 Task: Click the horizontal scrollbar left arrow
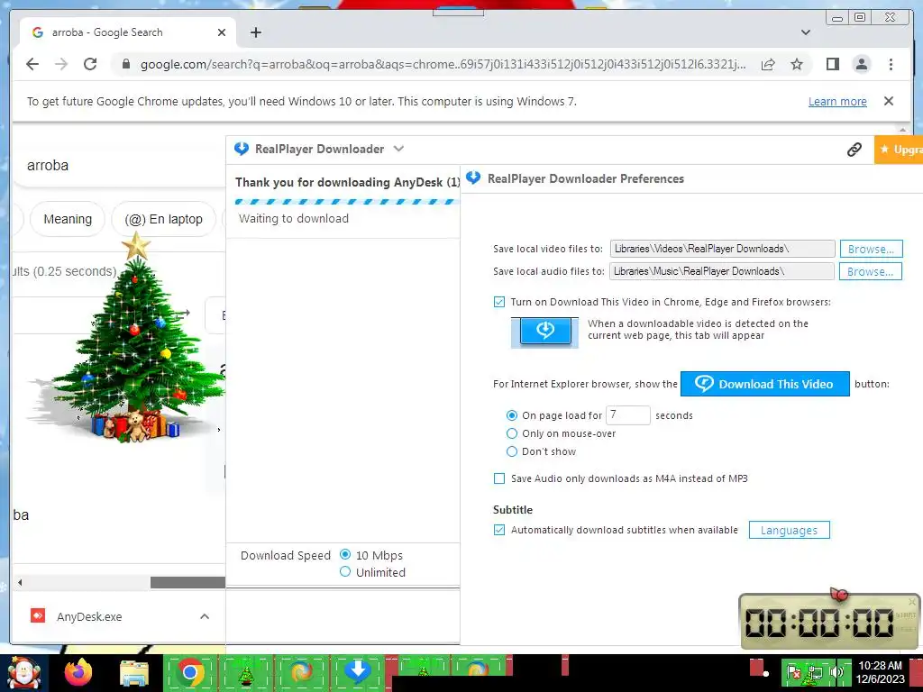point(20,583)
